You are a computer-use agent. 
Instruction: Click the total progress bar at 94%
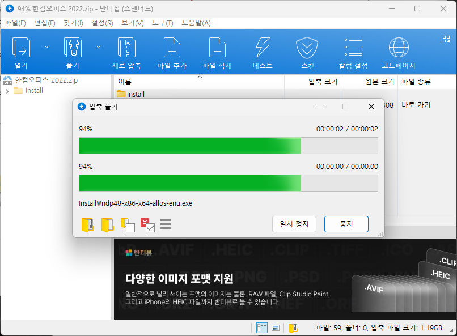click(228, 146)
